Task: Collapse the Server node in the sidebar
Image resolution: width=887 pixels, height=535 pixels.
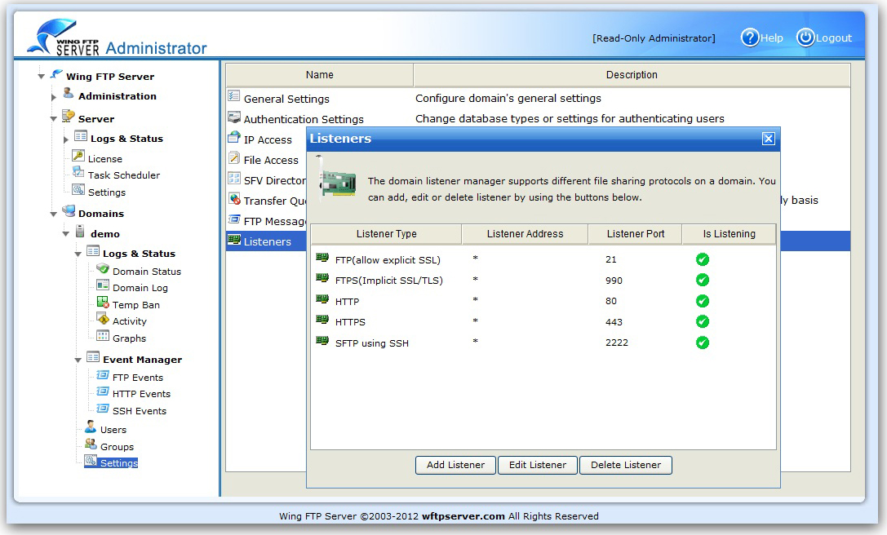Action: pyautogui.click(x=51, y=118)
